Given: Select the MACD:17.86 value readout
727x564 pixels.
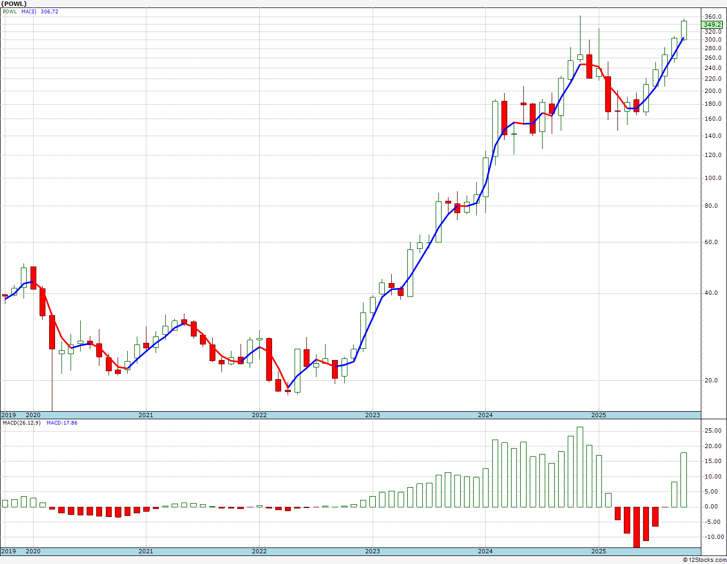Looking at the screenshot, I should coord(62,423).
